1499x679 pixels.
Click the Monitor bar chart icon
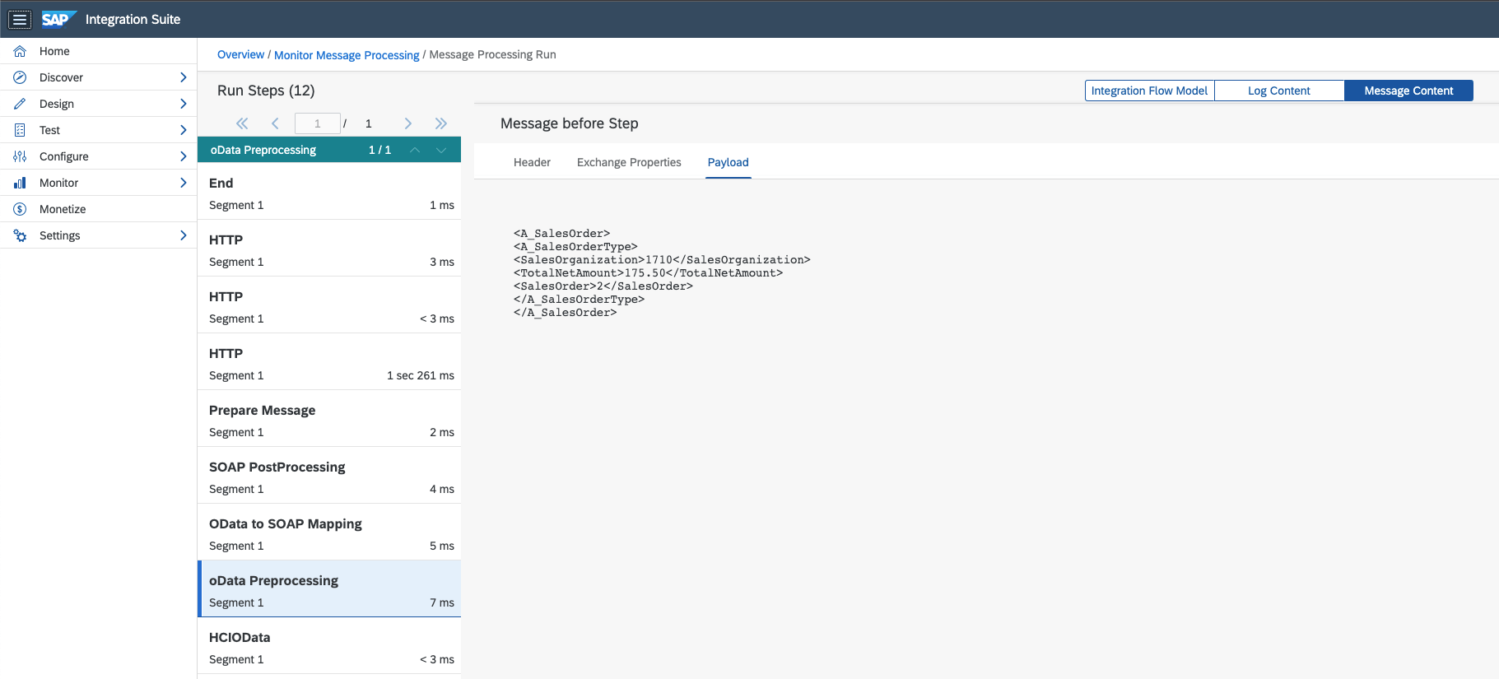pyautogui.click(x=20, y=183)
